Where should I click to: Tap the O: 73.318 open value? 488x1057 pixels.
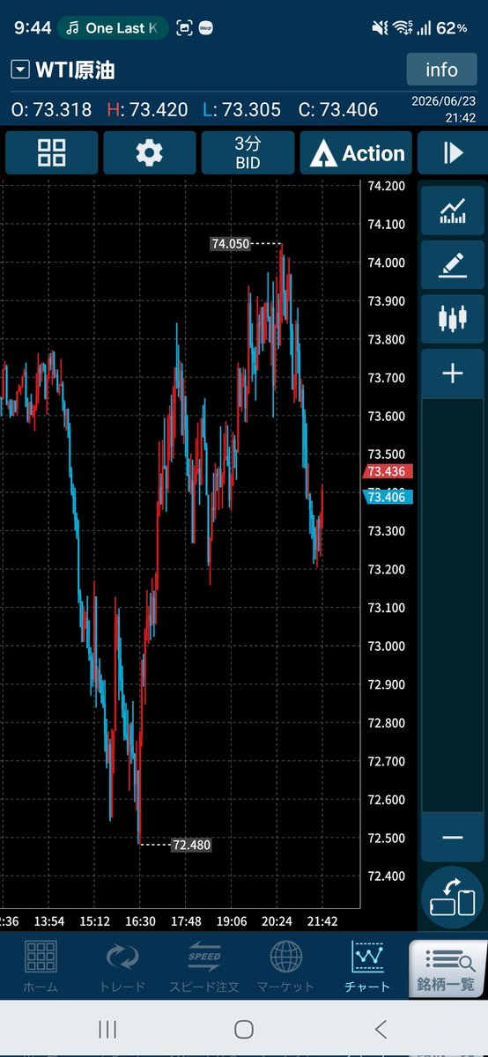[x=52, y=110]
